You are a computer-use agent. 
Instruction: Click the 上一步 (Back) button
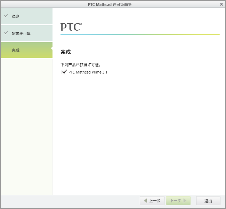coord(152,201)
